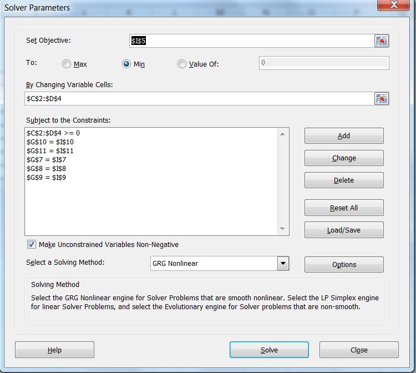Select the Min radio button
Screen dimensions: 416x373
tap(126, 64)
